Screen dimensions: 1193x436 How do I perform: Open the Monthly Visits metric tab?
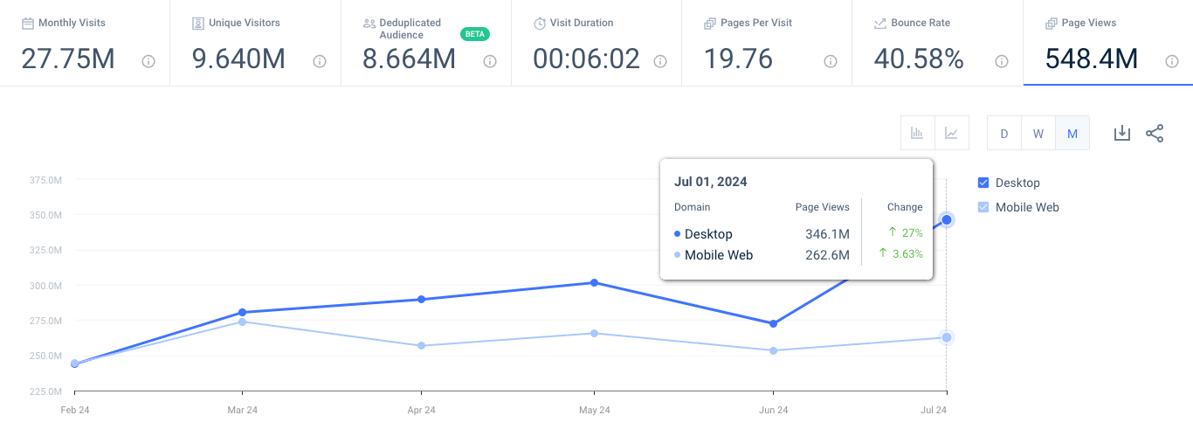click(x=85, y=43)
